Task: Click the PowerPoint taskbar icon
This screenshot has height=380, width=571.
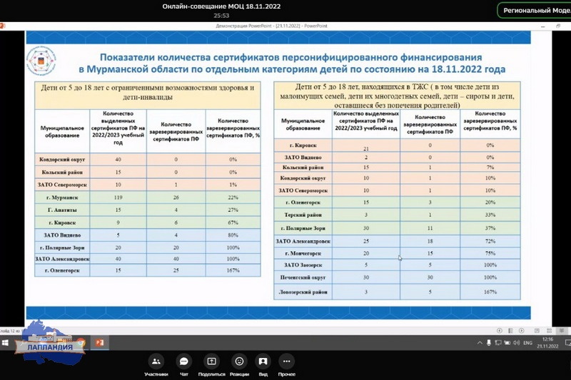Action: coord(99,342)
